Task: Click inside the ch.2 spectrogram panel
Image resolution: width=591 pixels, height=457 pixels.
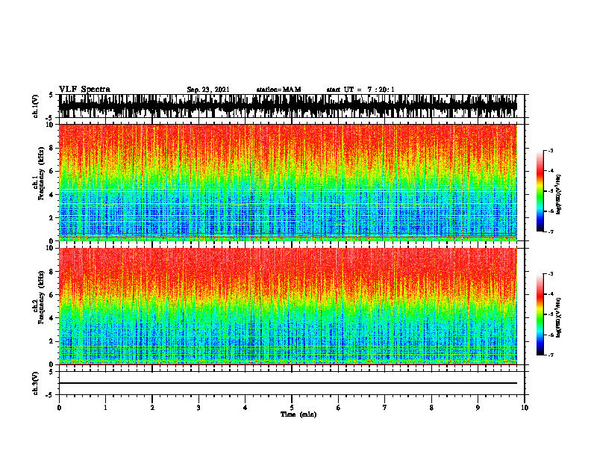Action: pyautogui.click(x=287, y=306)
